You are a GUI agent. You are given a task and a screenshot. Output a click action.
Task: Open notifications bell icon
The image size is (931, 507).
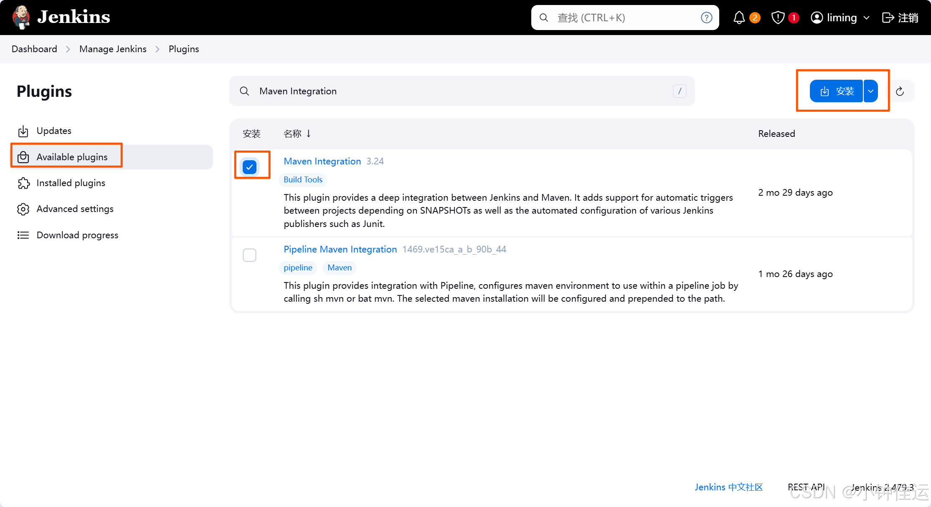click(x=739, y=18)
